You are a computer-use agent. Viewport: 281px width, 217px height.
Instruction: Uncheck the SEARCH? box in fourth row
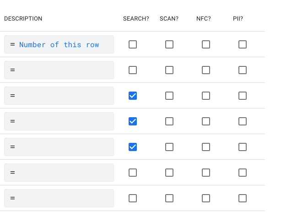pyautogui.click(x=133, y=121)
